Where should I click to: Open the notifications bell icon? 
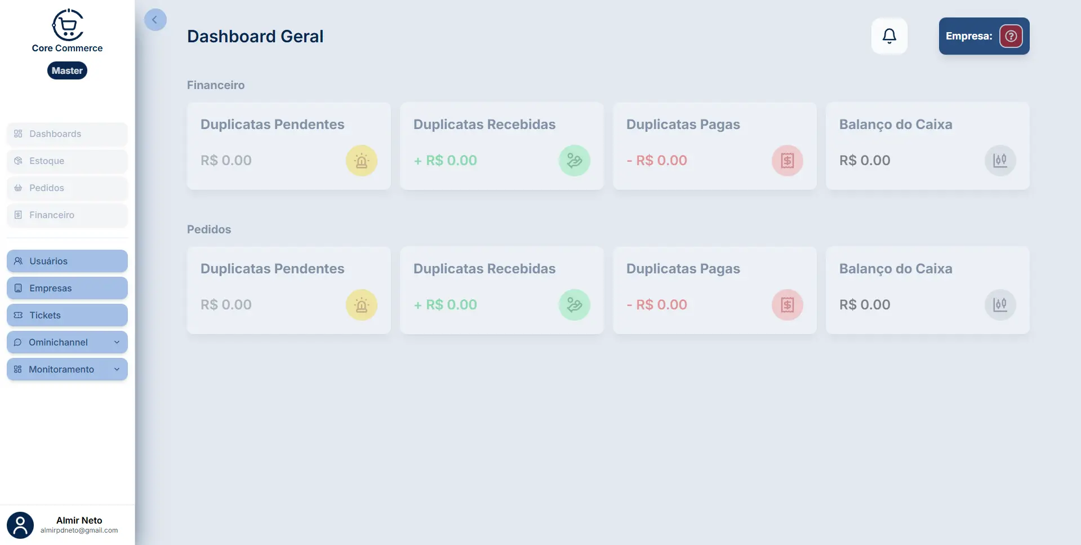tap(889, 36)
